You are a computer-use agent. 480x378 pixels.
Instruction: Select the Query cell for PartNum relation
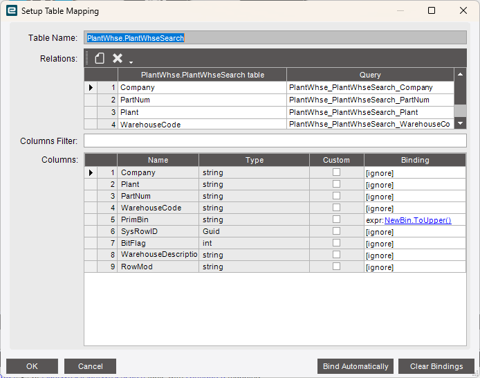click(370, 100)
